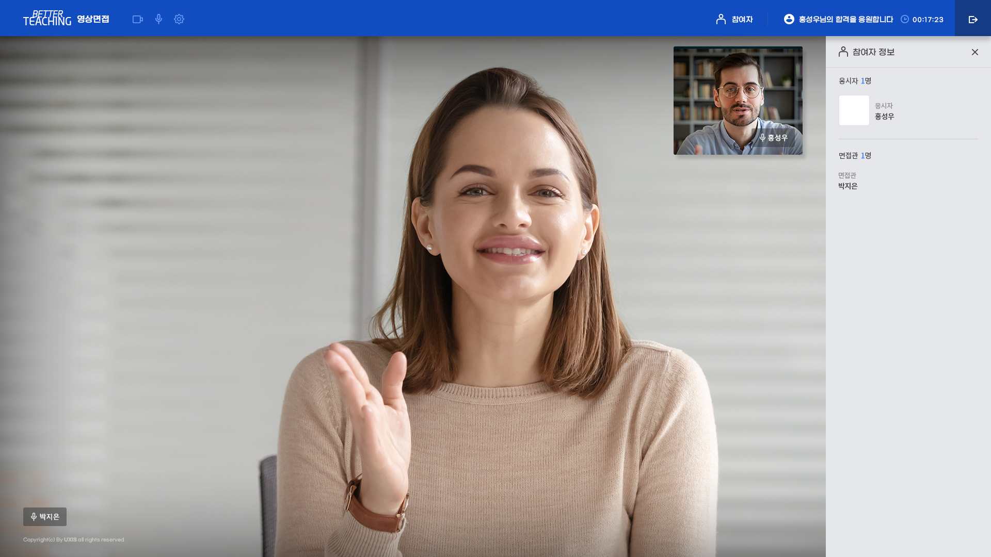Click the blank avatar of 응시자 홍성우
This screenshot has height=557, width=991.
[x=854, y=110]
